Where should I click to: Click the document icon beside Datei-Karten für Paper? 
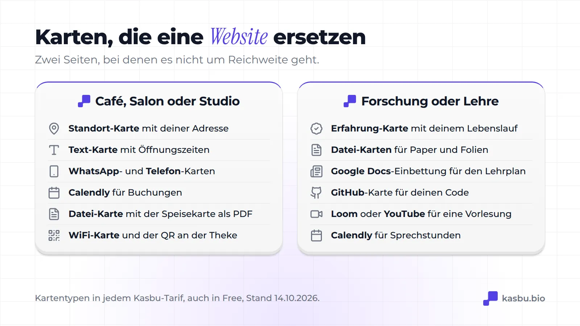(x=316, y=150)
